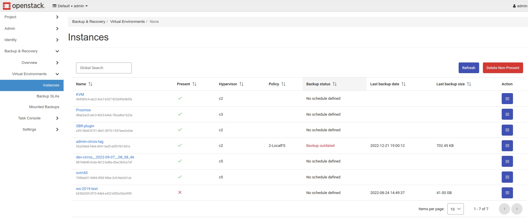
Task: Sort by Backup status column
Action: pos(334,84)
